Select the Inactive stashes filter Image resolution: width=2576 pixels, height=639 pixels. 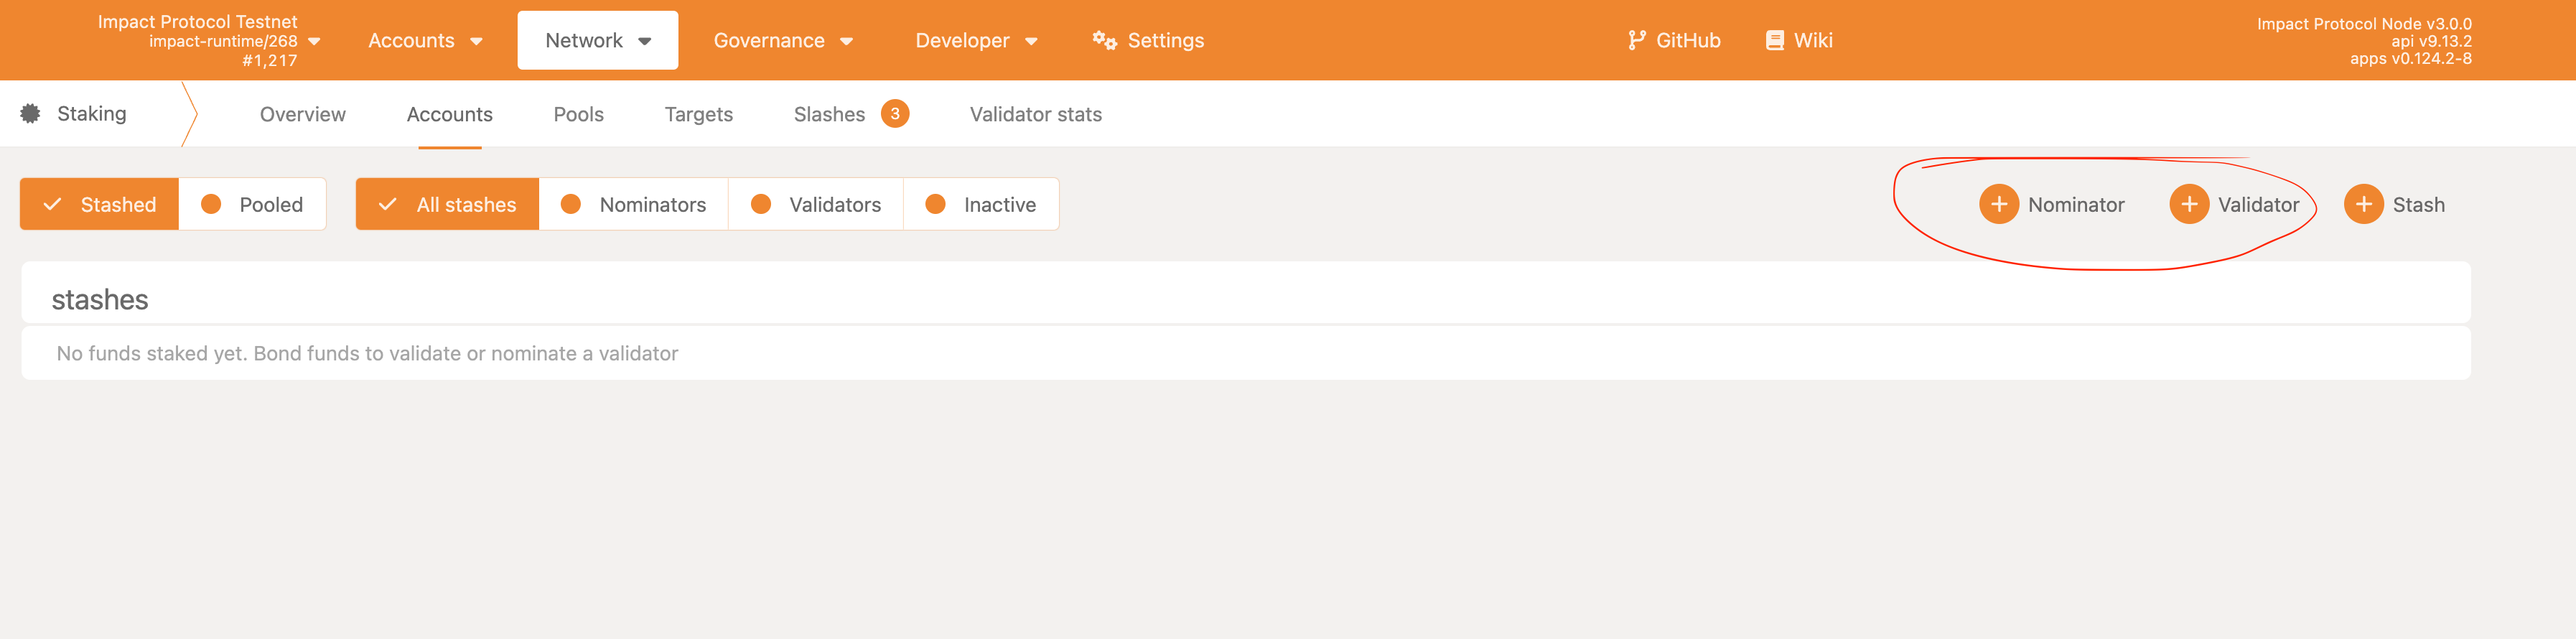point(981,204)
